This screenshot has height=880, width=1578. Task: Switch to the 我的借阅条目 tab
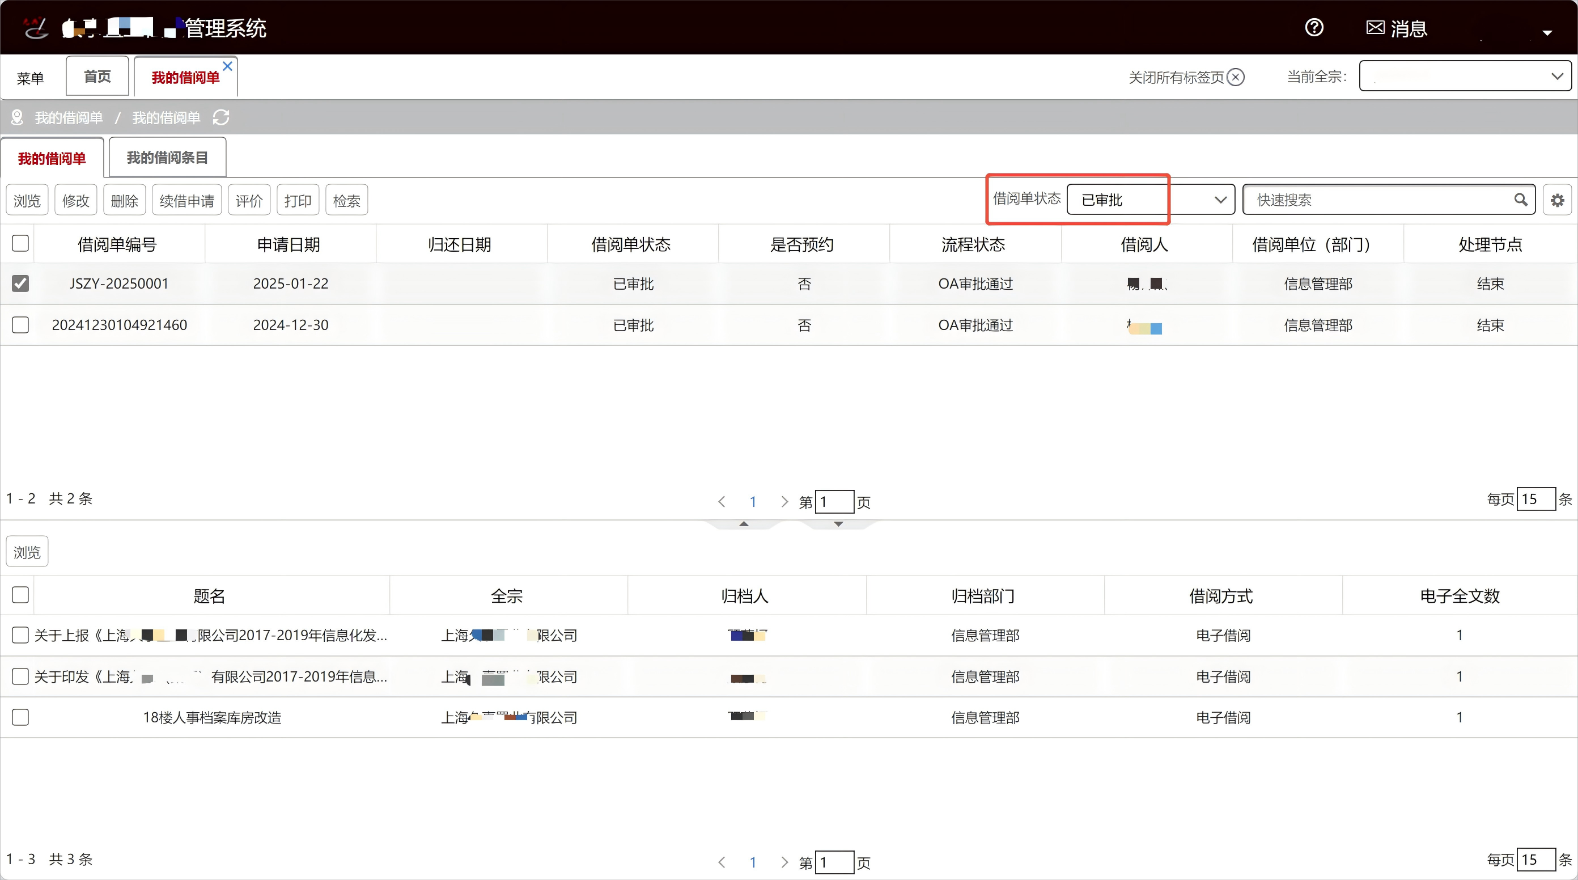pos(167,158)
